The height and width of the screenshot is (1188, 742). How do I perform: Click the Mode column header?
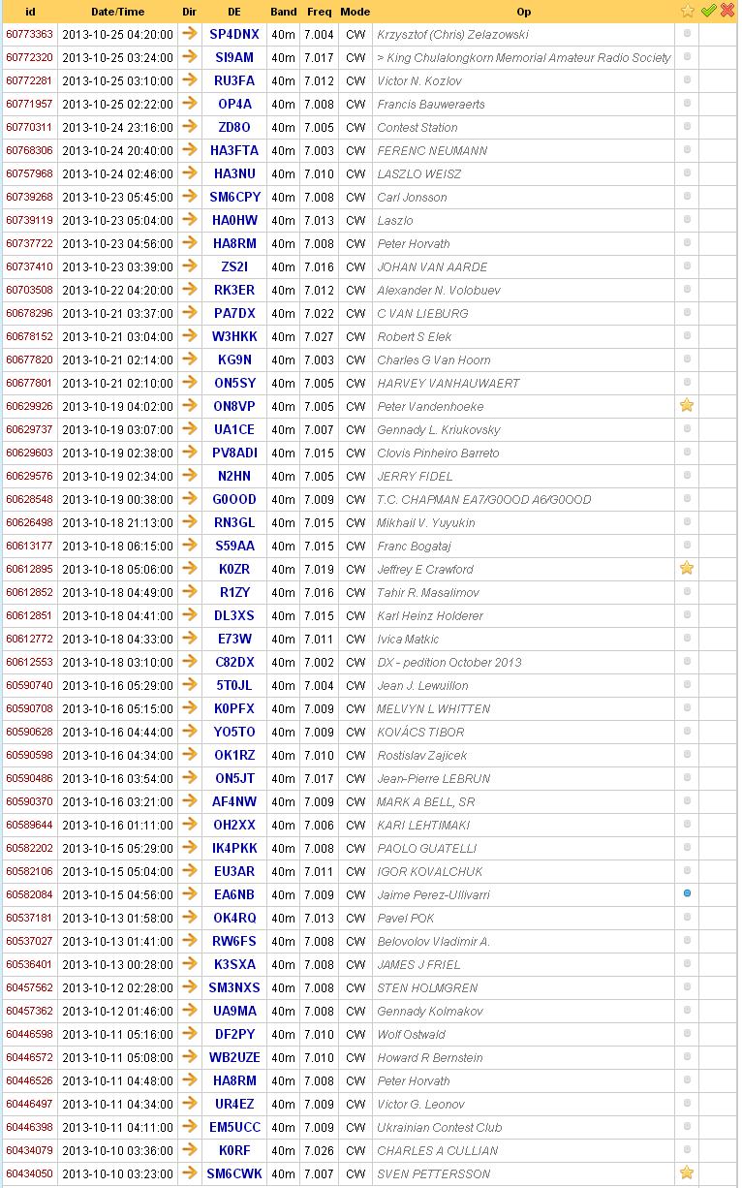tap(356, 12)
